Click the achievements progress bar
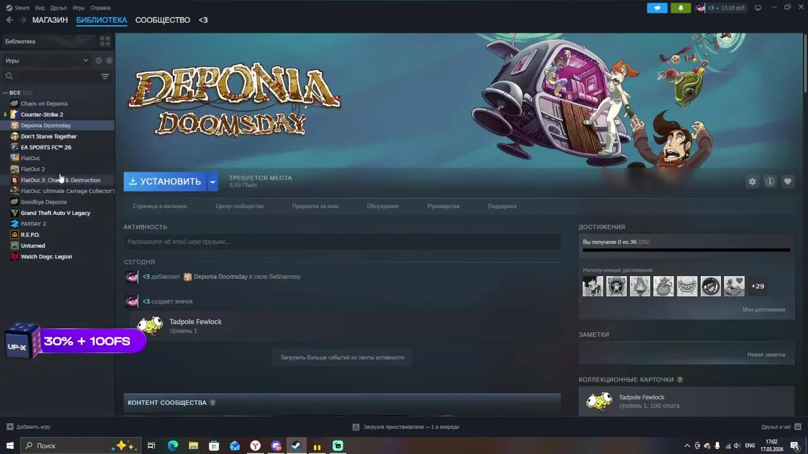 (x=686, y=250)
